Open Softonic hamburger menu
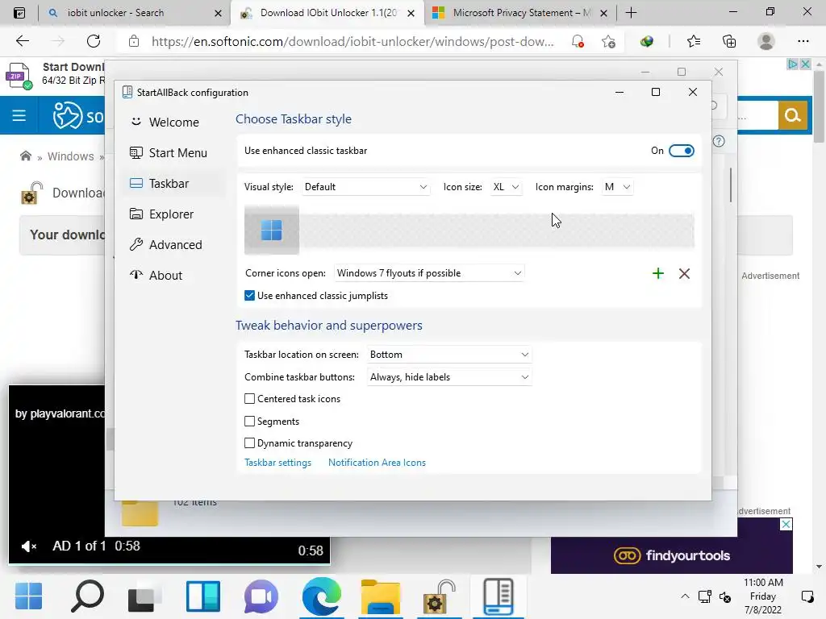This screenshot has width=826, height=619. tap(19, 115)
